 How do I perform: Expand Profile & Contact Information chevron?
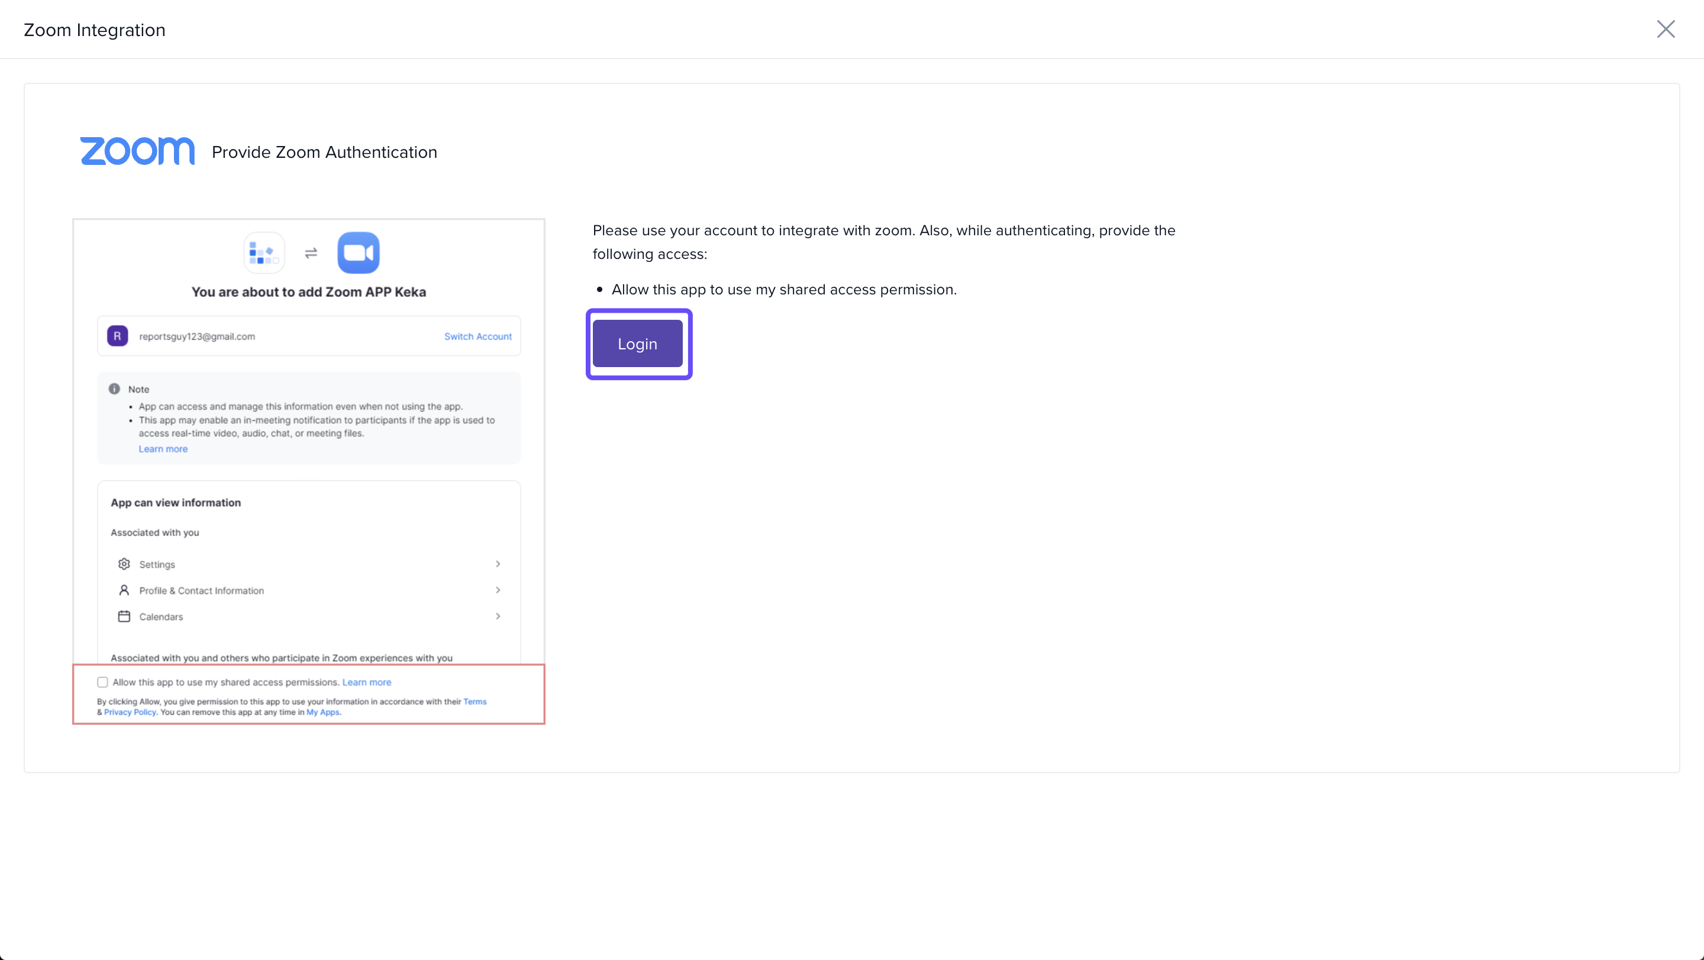(x=498, y=590)
